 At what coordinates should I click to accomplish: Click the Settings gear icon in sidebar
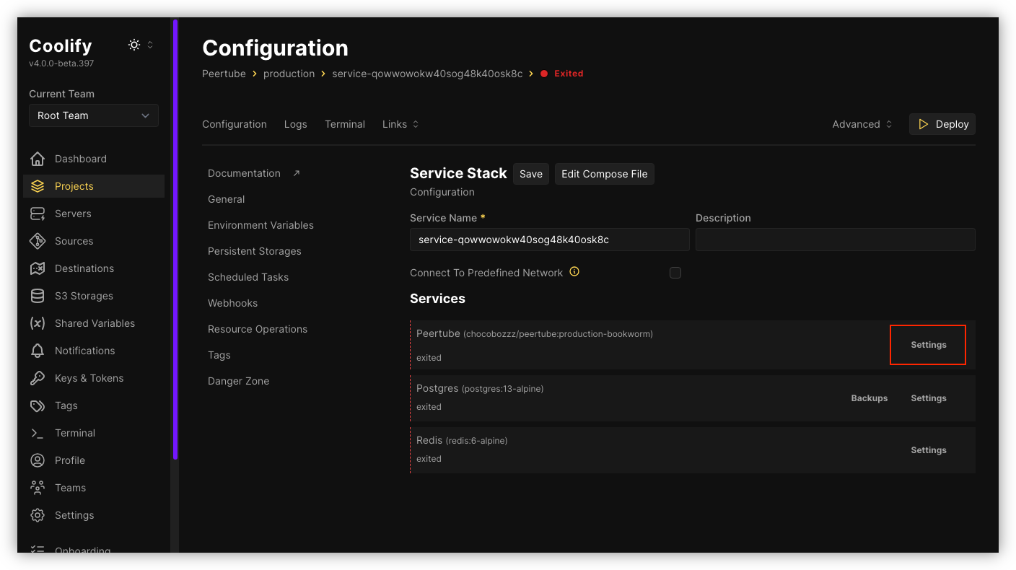38,515
